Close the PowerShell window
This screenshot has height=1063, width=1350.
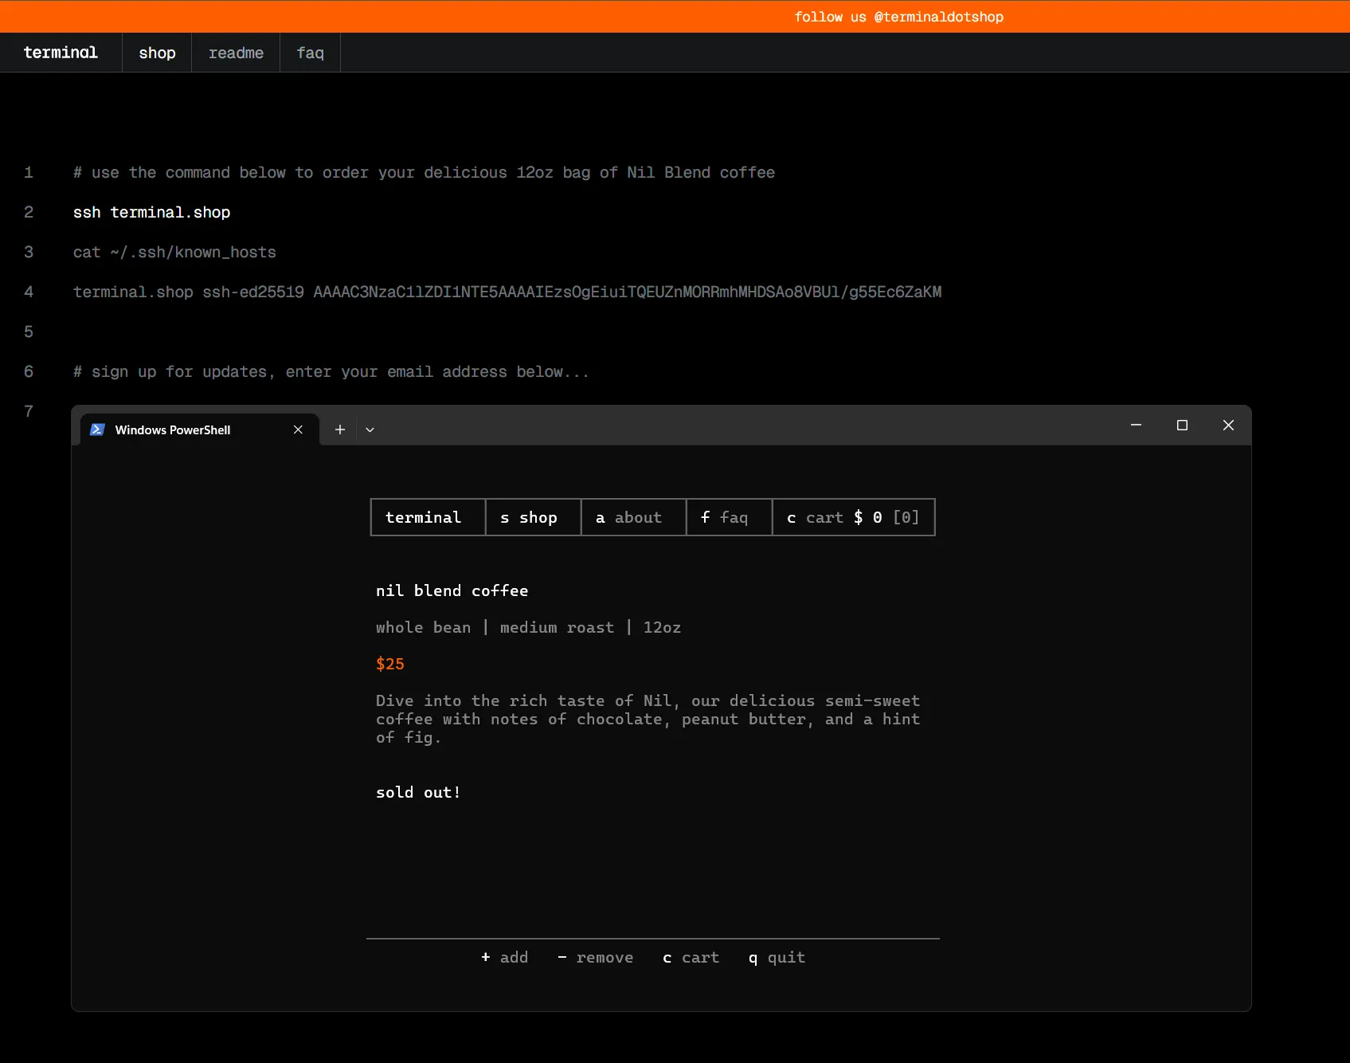pyautogui.click(x=1228, y=426)
